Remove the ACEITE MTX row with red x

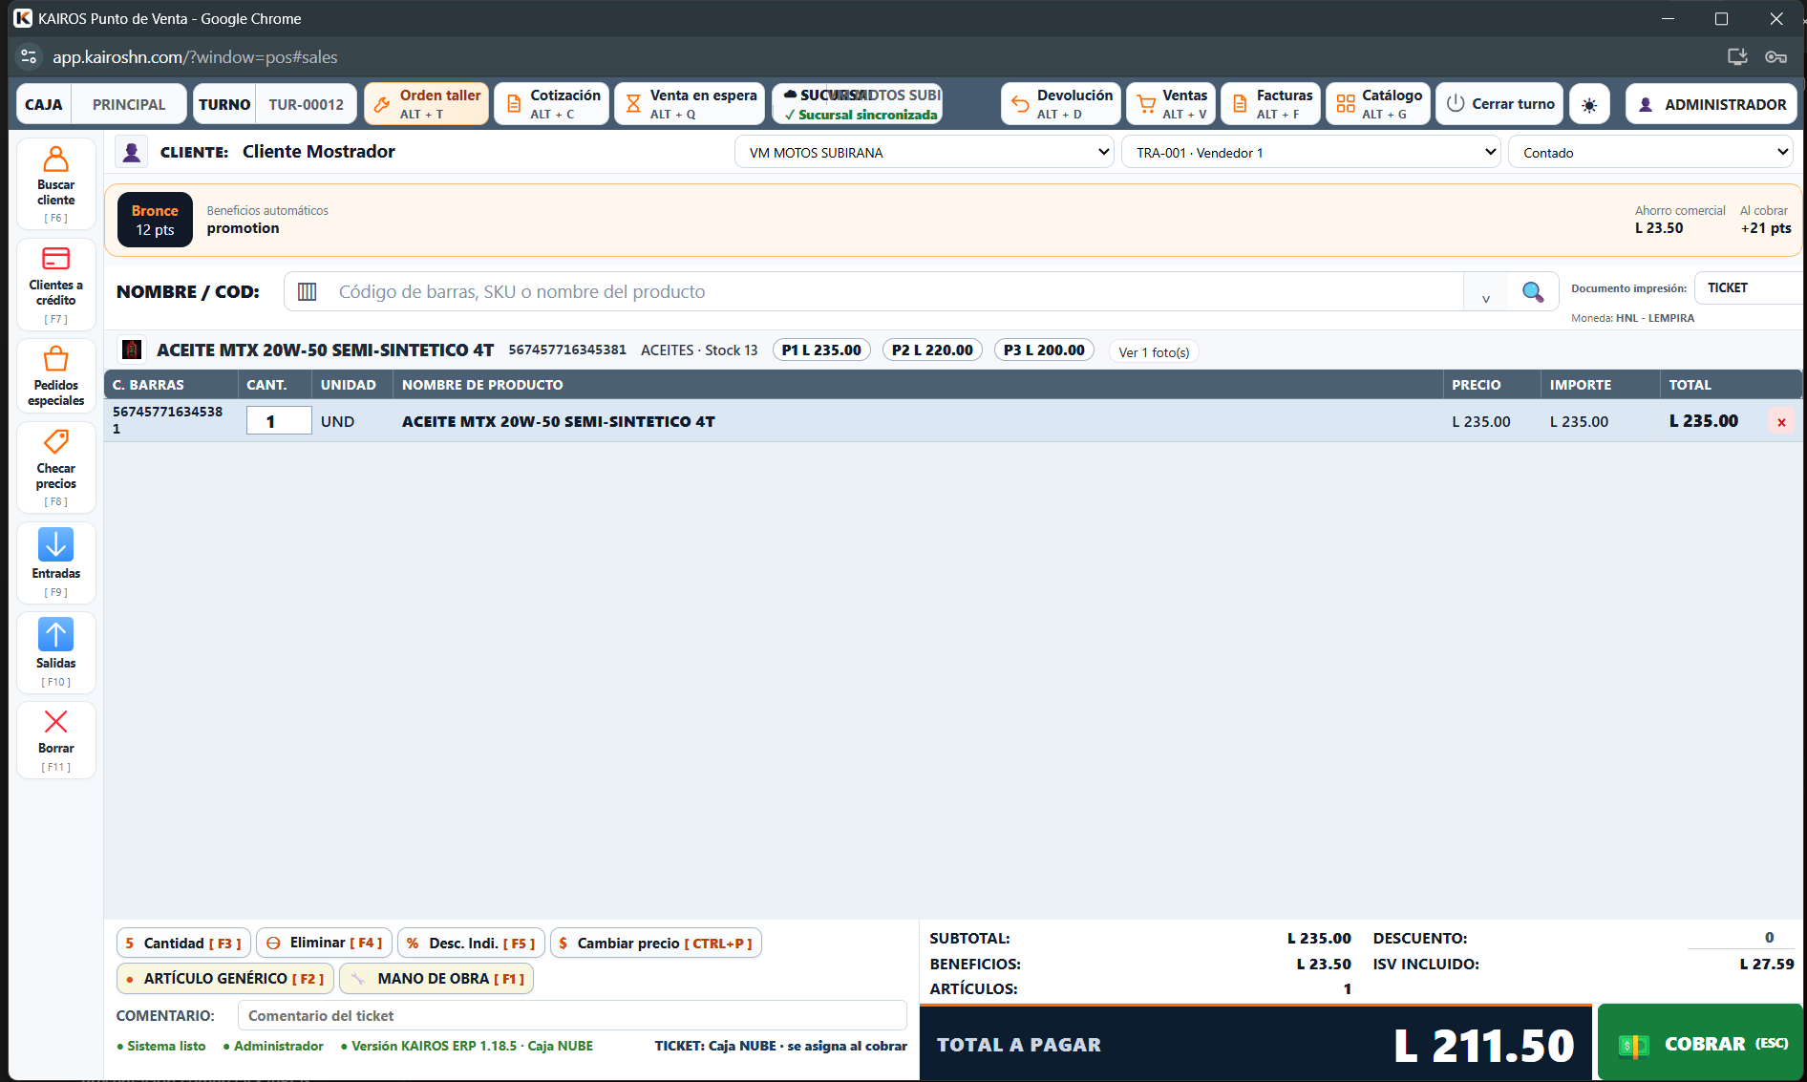1781,422
